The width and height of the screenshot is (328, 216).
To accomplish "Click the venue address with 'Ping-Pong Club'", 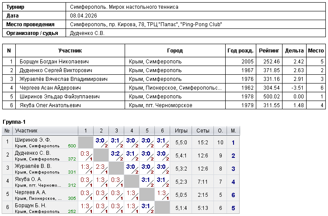I will [x=146, y=24].
